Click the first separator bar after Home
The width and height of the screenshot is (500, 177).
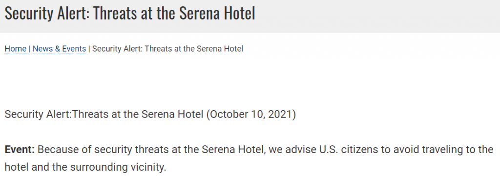[x=29, y=49]
